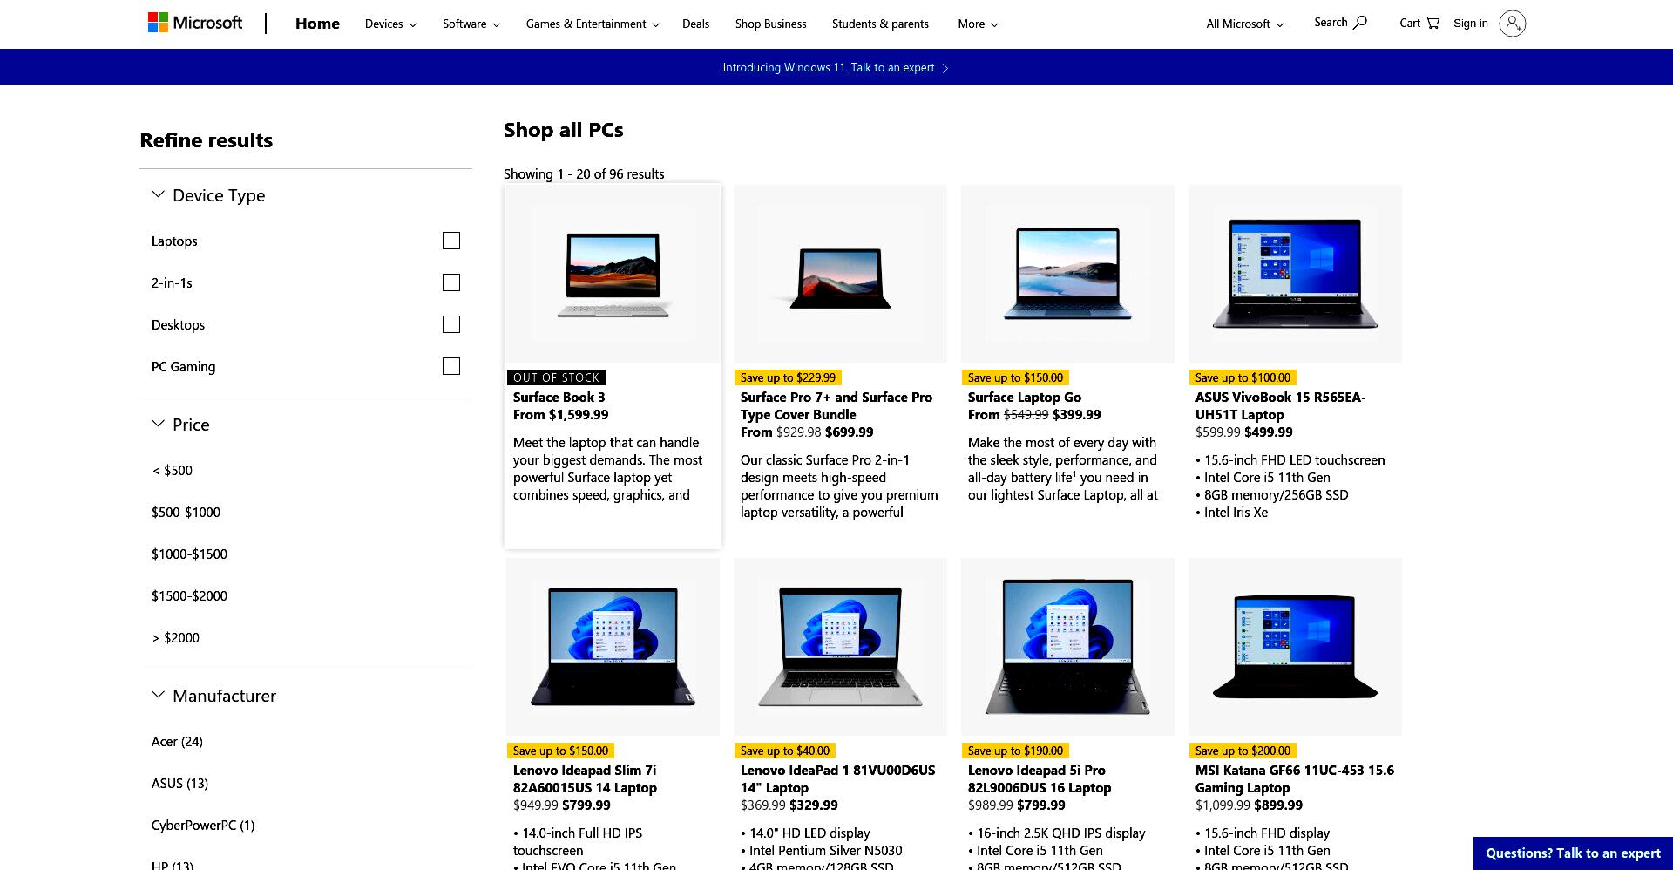
Task: Click the Questions? Talk to an expert button
Action: pos(1573,853)
